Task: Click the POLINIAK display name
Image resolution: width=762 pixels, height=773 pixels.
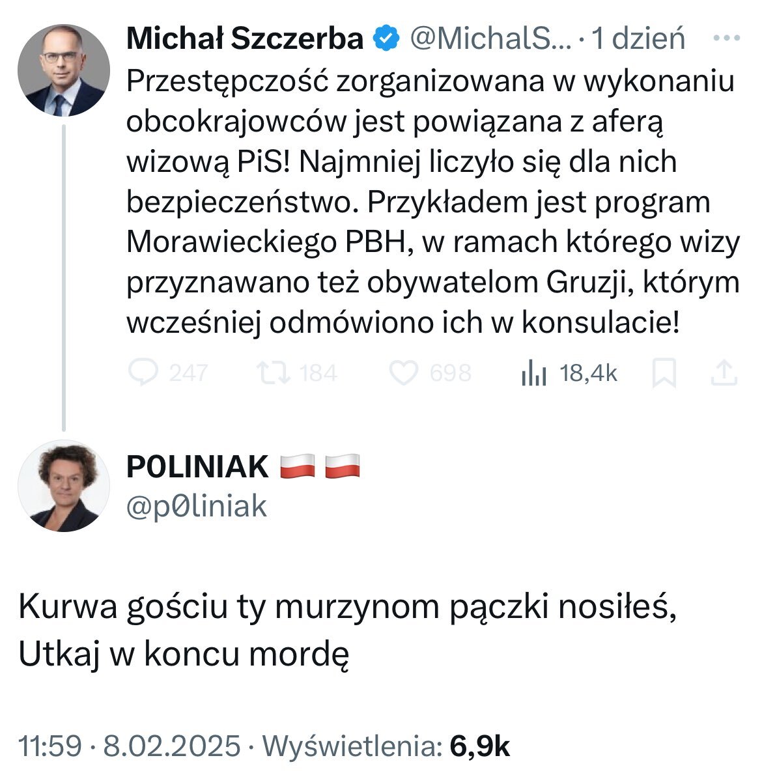Action: [x=197, y=466]
